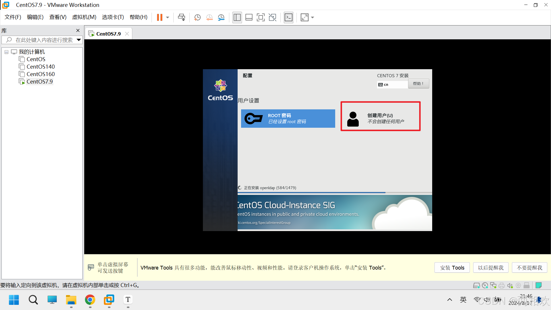This screenshot has width=551, height=310.
Task: Collapse the 我的计算机 tree node
Action: tap(6, 52)
